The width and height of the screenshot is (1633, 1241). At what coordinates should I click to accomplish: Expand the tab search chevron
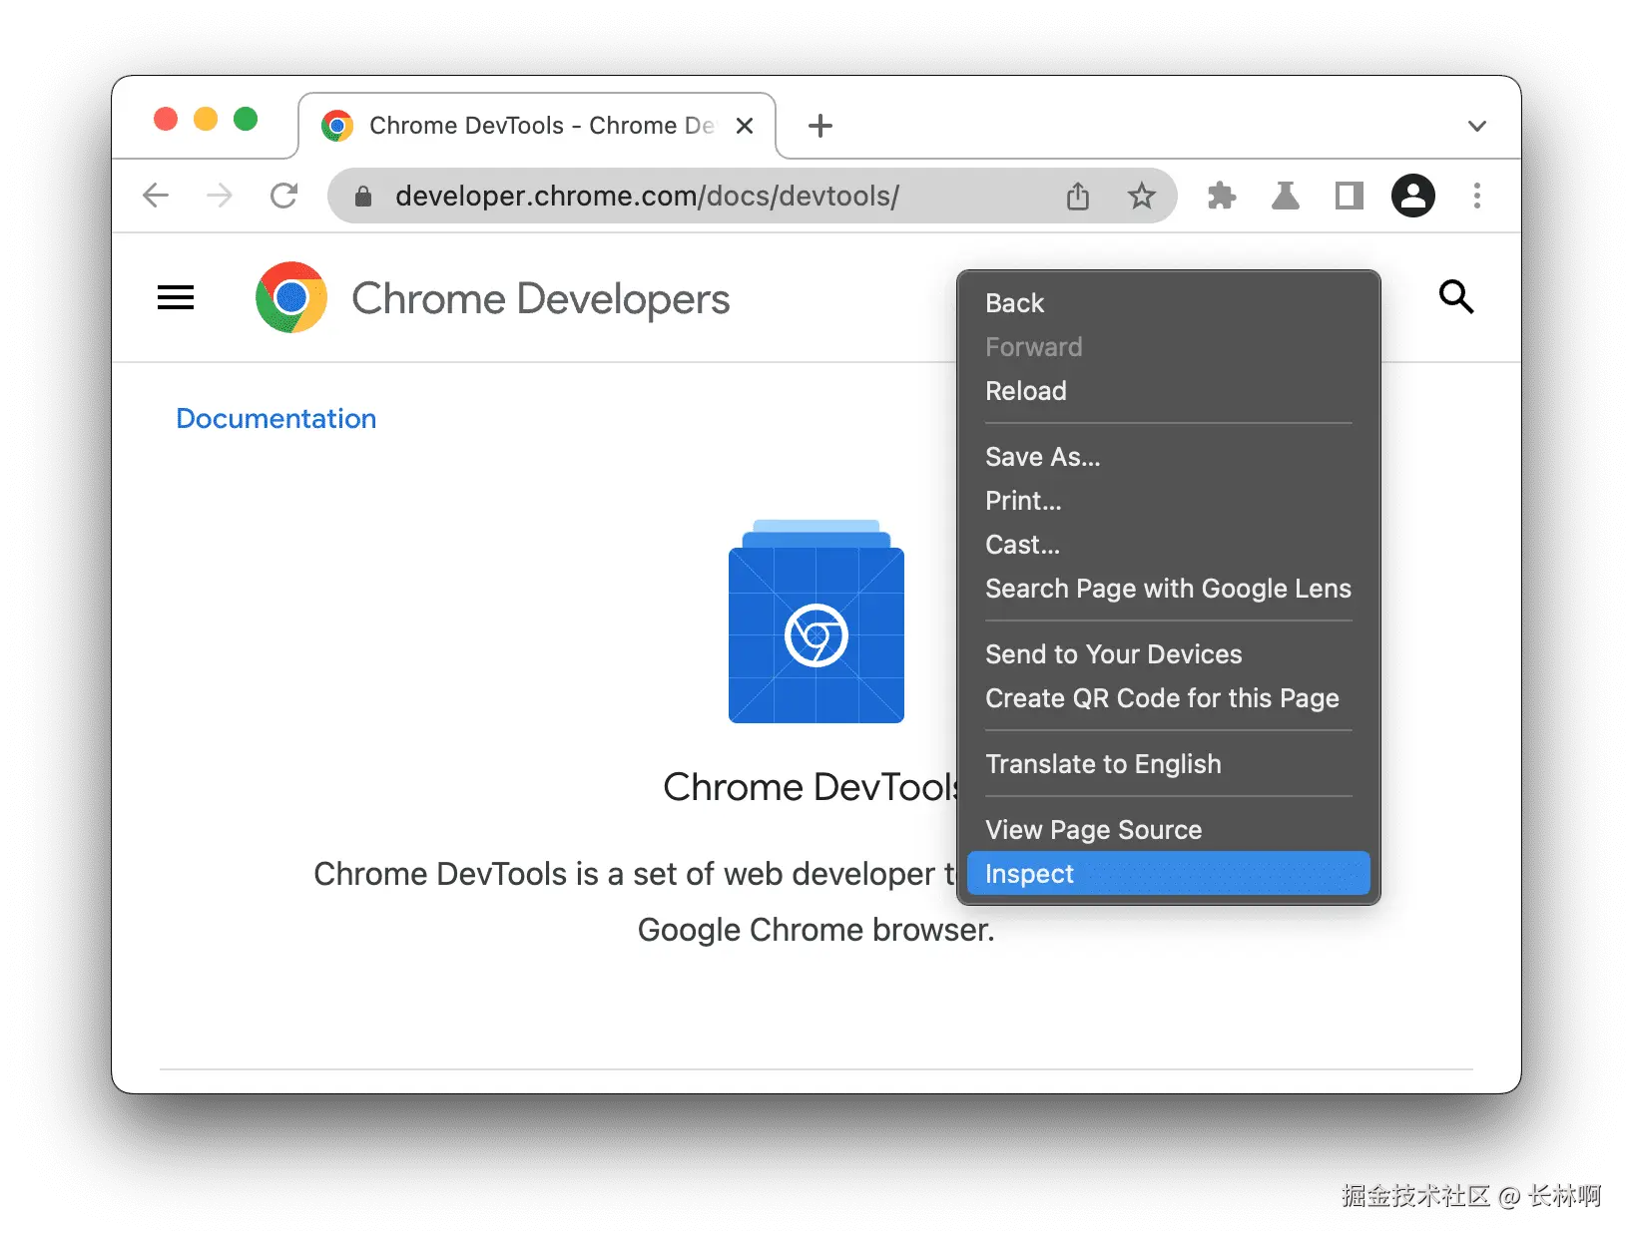[1477, 126]
